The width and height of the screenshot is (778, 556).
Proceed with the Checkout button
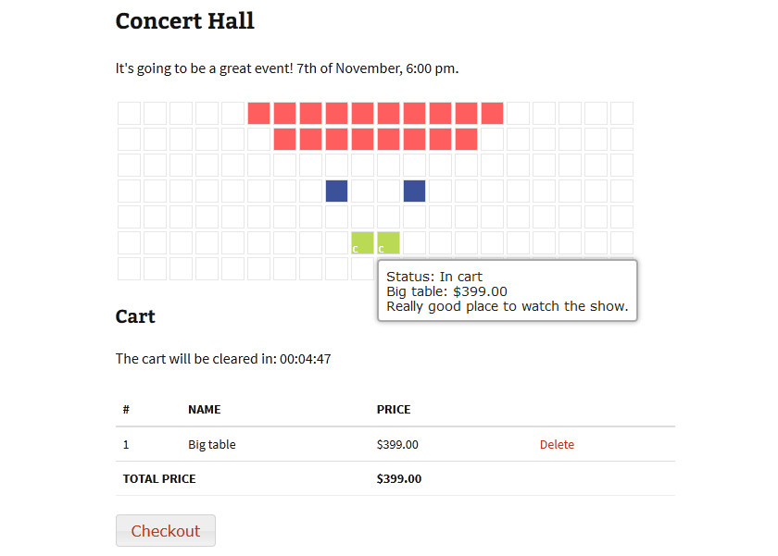coord(166,531)
